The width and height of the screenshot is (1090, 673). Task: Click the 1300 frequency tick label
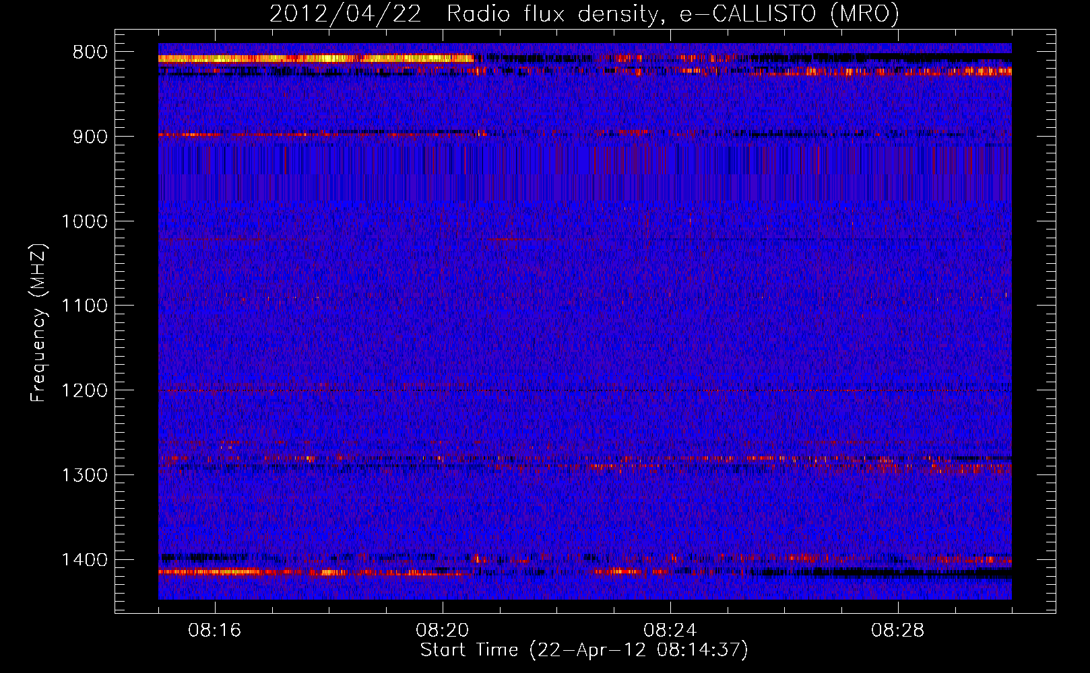pos(84,475)
